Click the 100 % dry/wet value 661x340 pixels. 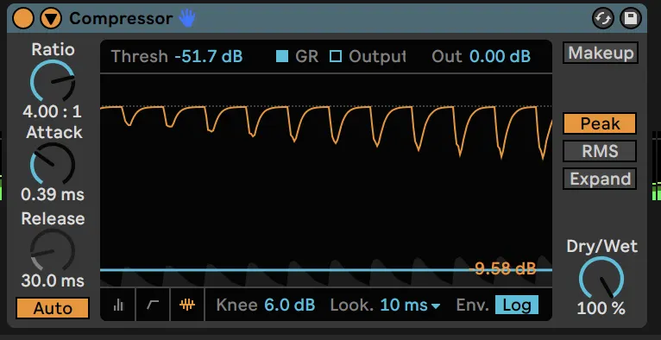pos(601,309)
